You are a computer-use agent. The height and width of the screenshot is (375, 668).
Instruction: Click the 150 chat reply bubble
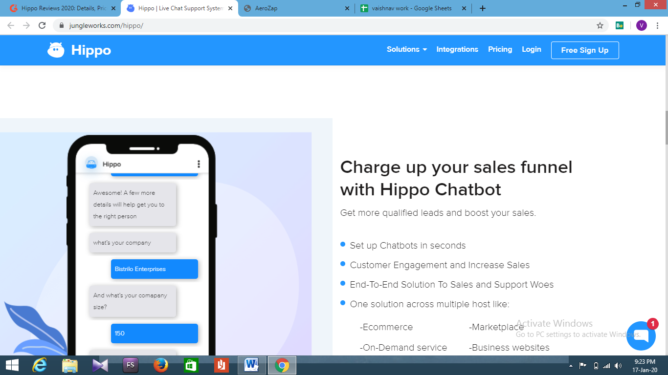(x=154, y=333)
